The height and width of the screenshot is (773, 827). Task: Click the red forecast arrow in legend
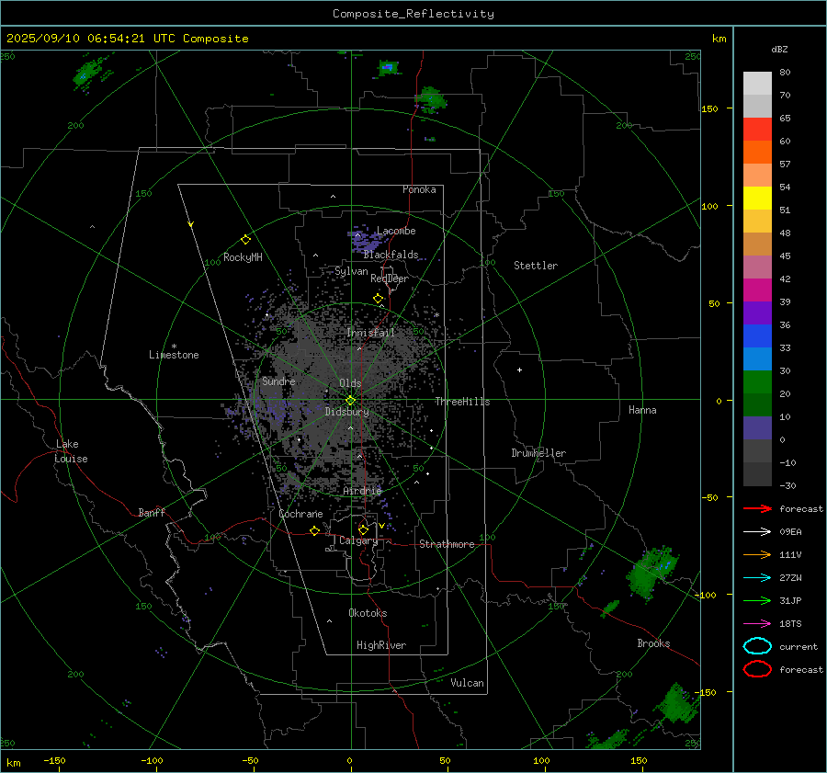coord(757,508)
